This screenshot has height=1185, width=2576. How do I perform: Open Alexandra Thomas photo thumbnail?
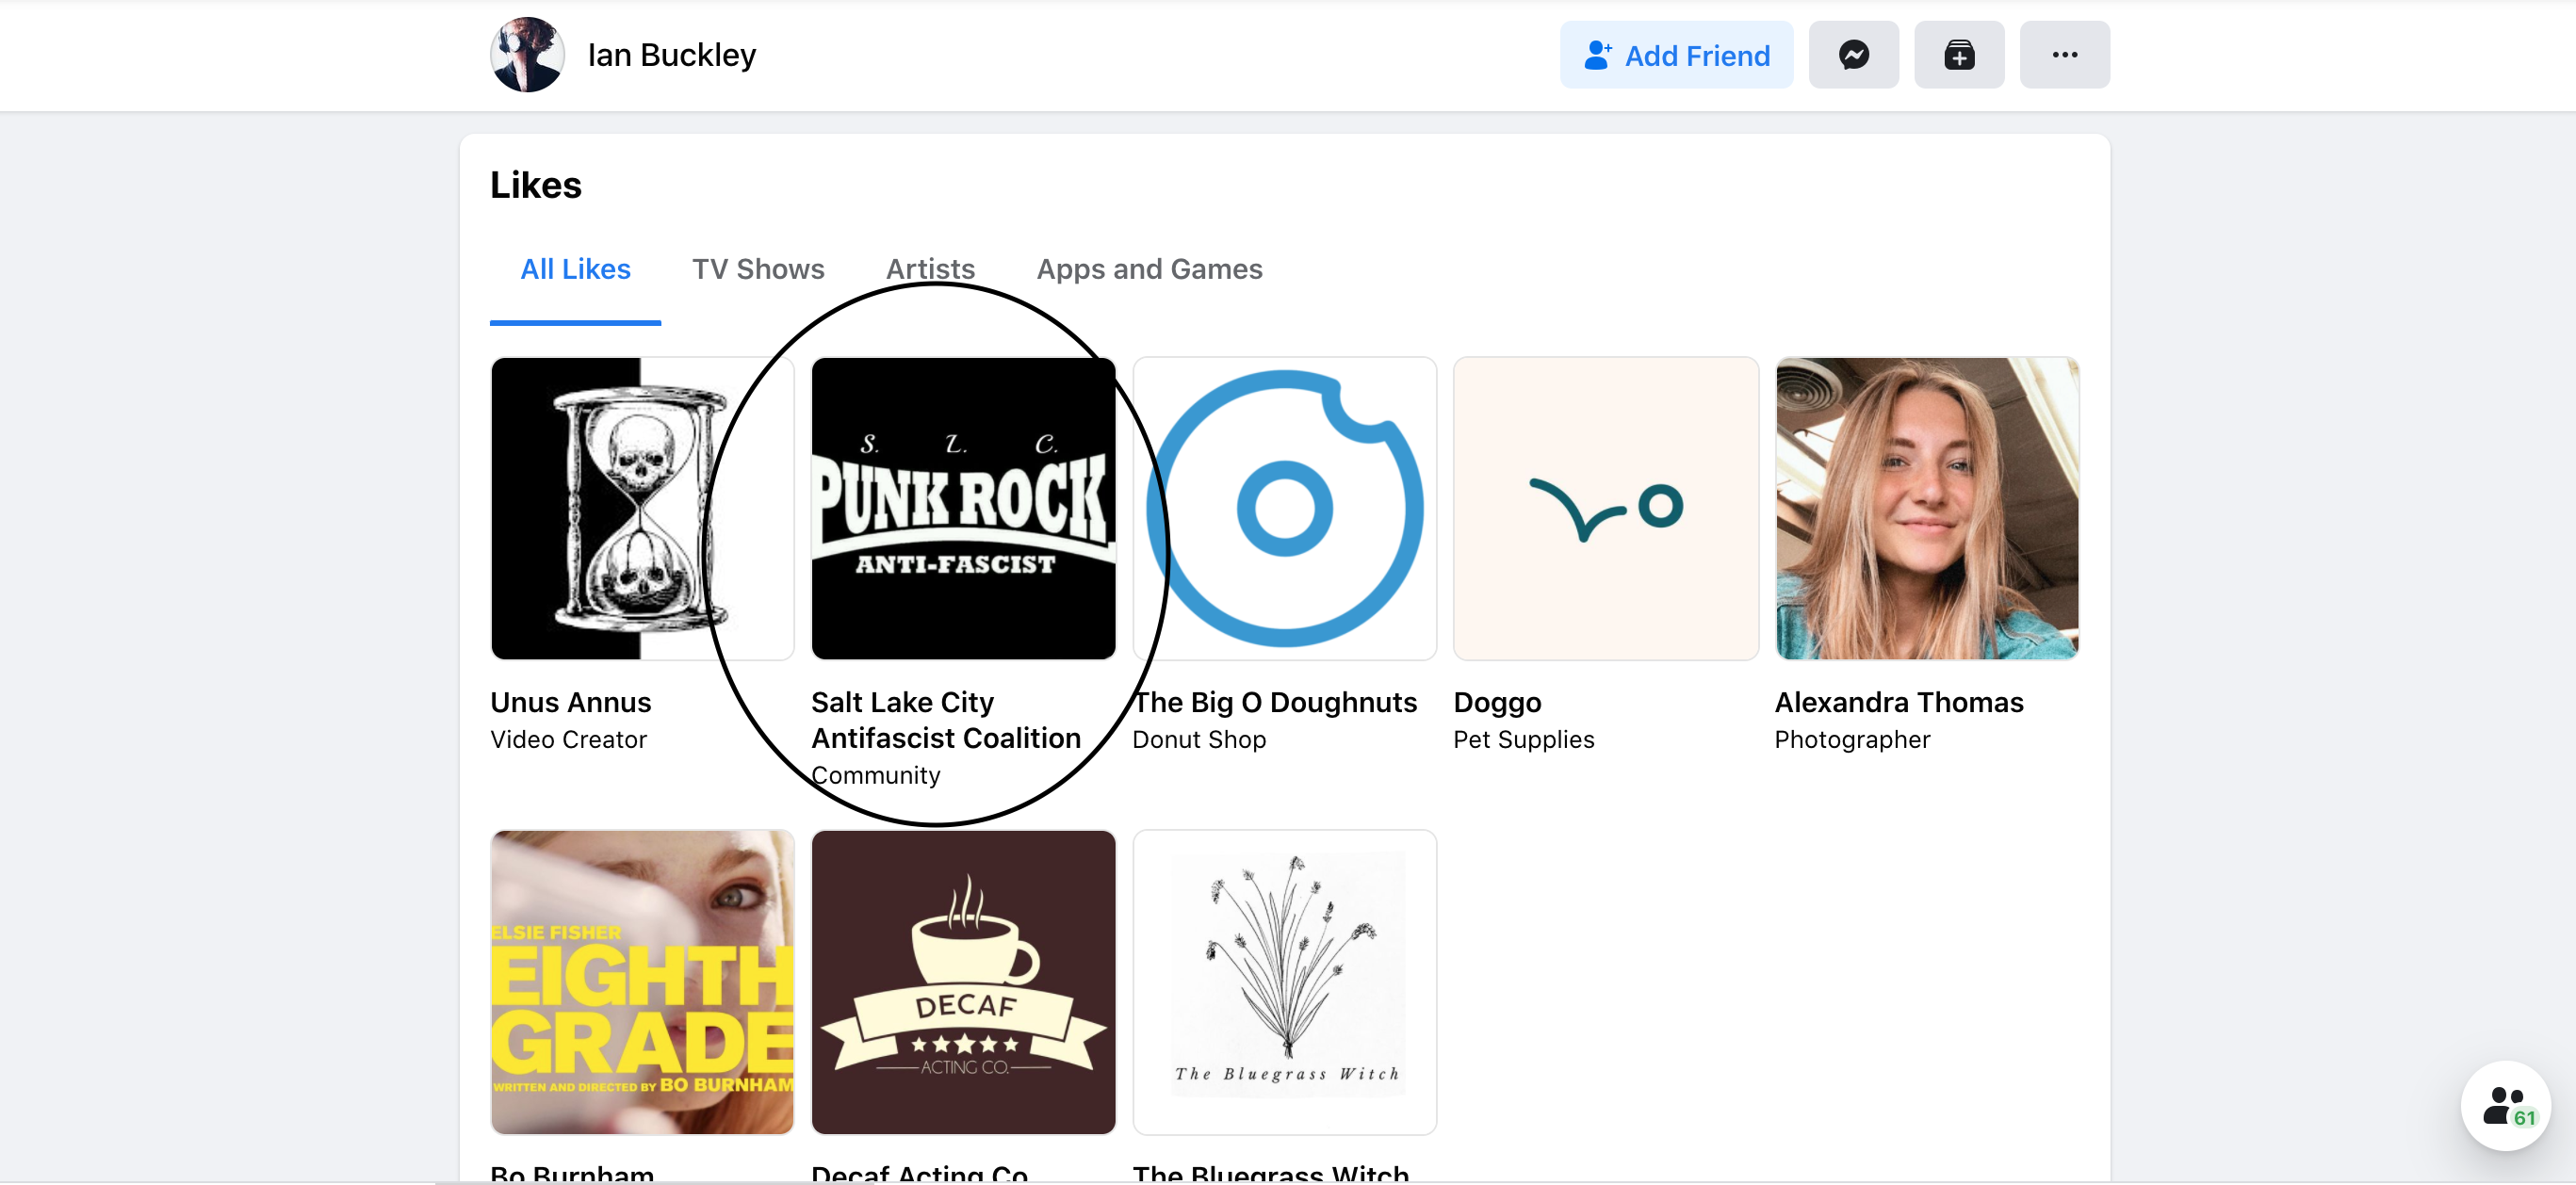[x=1926, y=508]
